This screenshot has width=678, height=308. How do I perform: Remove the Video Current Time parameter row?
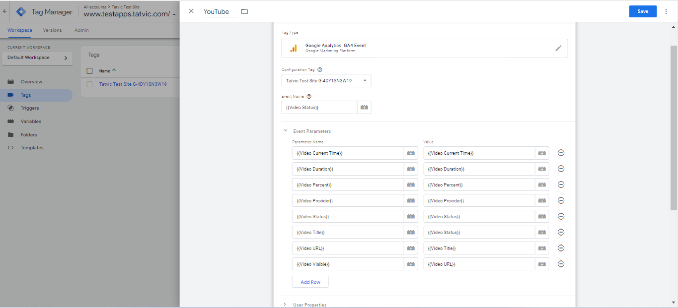click(561, 153)
